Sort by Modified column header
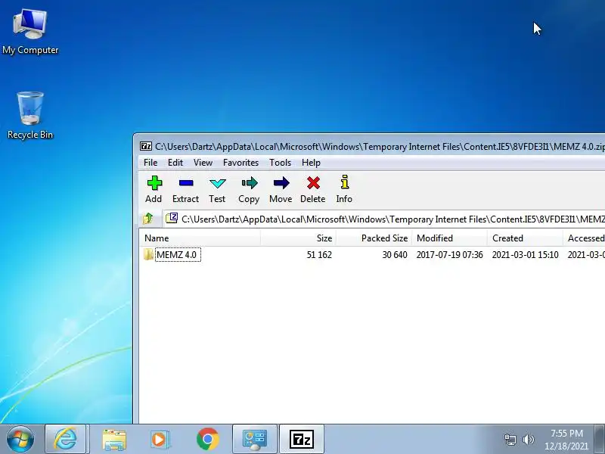The width and height of the screenshot is (605, 454). pyautogui.click(x=449, y=238)
